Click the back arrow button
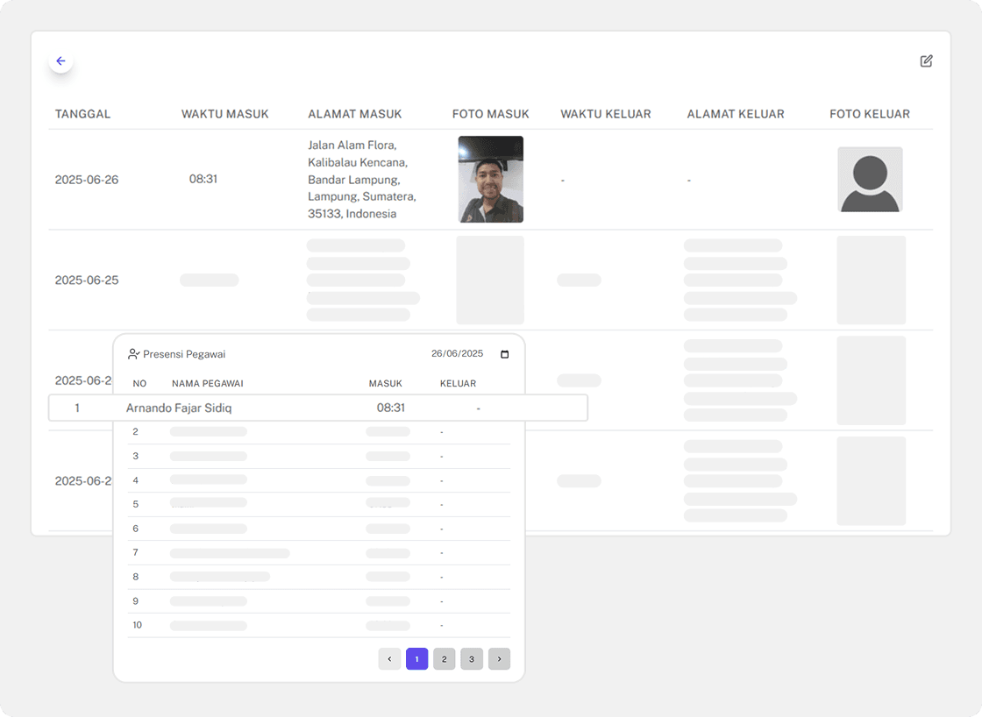Screen dimensions: 982x717 click(x=60, y=61)
